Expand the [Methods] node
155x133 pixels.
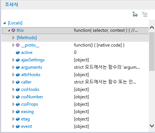tap(13, 38)
